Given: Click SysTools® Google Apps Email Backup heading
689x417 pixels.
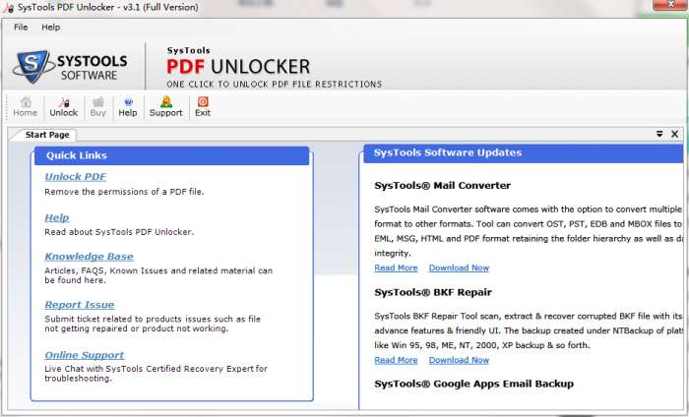Looking at the screenshot, I should tap(474, 385).
